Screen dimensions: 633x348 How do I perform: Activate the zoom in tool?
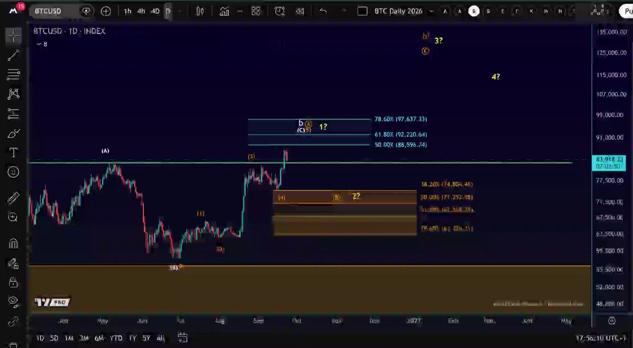(14, 217)
